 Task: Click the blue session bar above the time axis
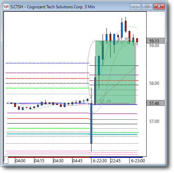[116, 157]
